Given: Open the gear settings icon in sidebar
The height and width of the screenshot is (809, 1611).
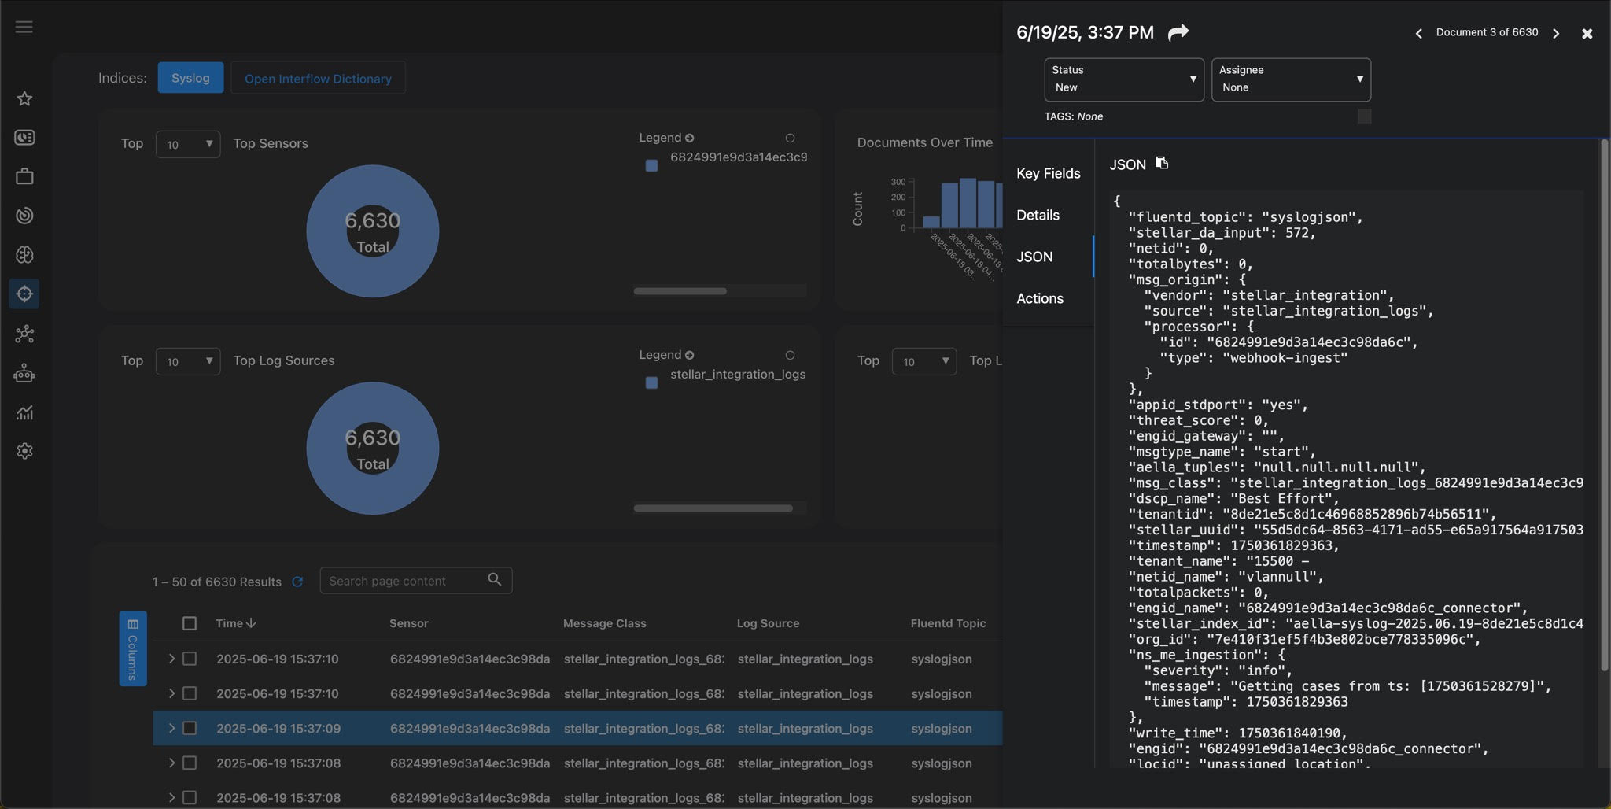Looking at the screenshot, I should [x=24, y=451].
